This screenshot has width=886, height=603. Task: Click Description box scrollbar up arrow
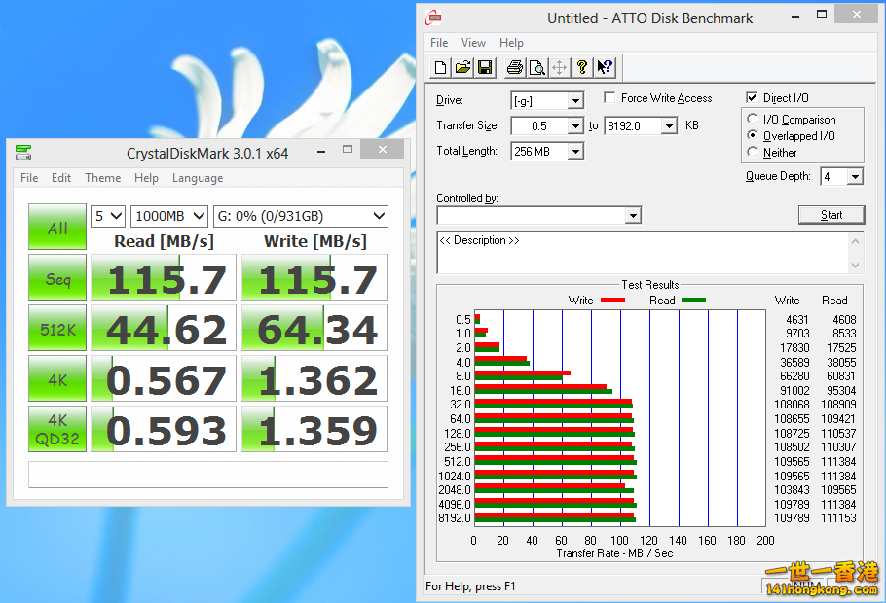tap(856, 241)
